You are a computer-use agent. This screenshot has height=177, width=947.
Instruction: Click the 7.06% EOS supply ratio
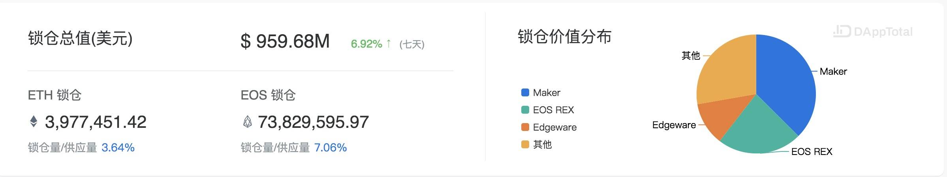pyautogui.click(x=331, y=147)
